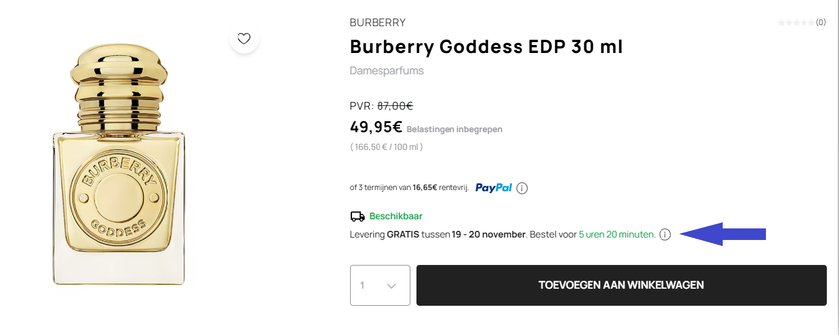The width and height of the screenshot is (839, 335).
Task: Expand the quantity dropdown showing 1
Action: click(x=380, y=285)
